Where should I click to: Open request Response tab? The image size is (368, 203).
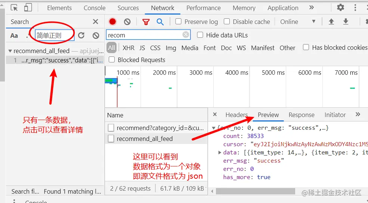coord(301,115)
